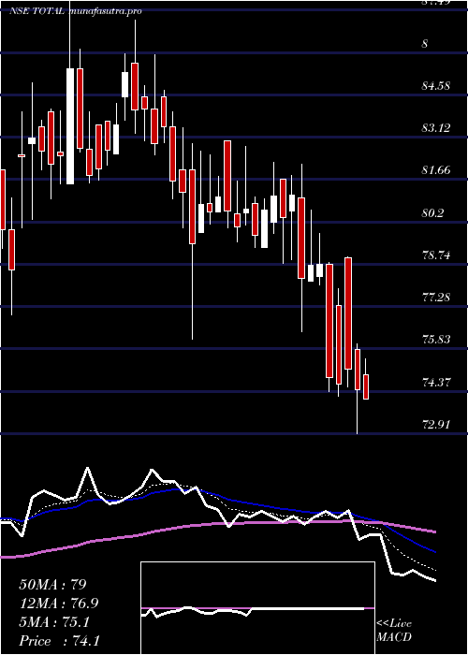Click the '50MA : 79' reading
The height and width of the screenshot is (655, 468).
pos(52,585)
